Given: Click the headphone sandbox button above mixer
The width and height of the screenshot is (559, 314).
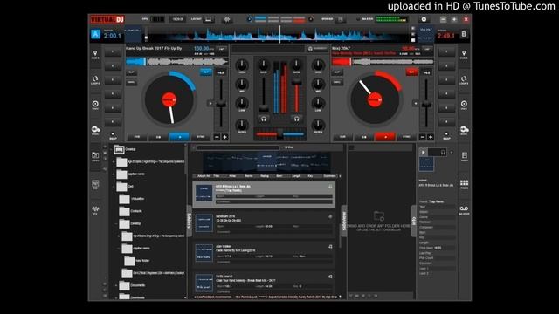Looking at the screenshot, I should pyautogui.click(x=317, y=49).
